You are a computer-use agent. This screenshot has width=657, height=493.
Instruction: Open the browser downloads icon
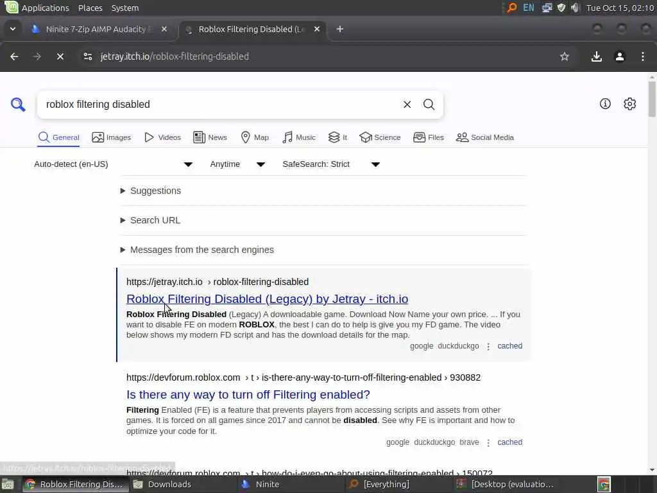[596, 56]
